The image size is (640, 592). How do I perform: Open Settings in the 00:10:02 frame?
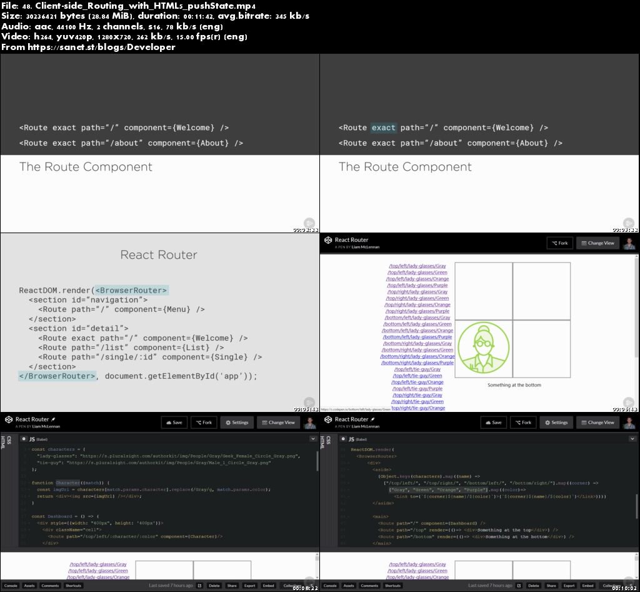click(x=556, y=423)
